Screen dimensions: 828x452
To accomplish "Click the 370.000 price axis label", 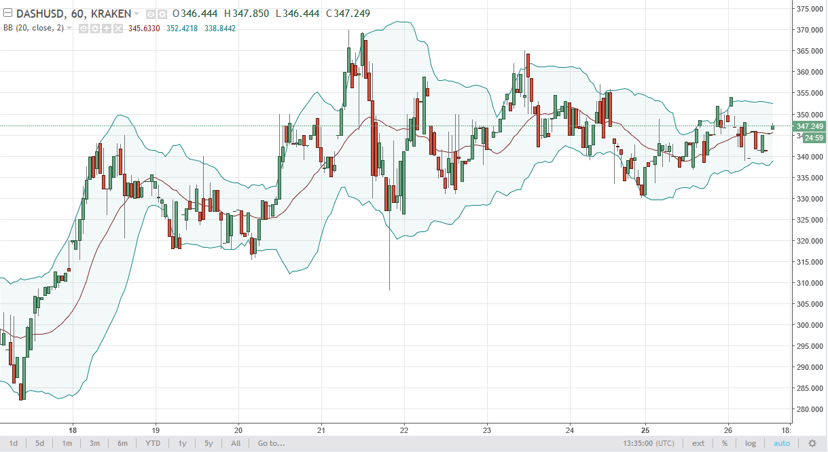I will coord(810,30).
